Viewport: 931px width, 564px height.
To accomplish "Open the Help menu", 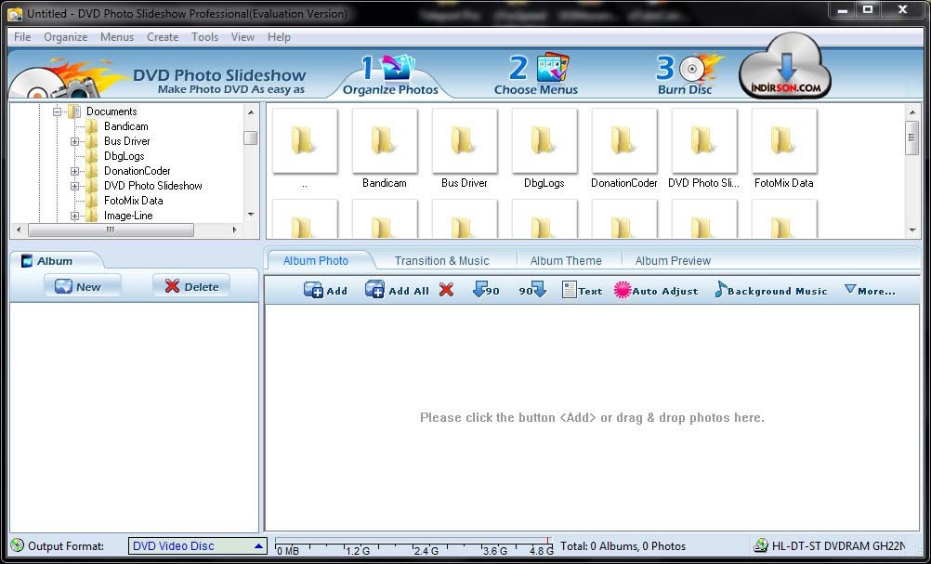I will pyautogui.click(x=279, y=37).
